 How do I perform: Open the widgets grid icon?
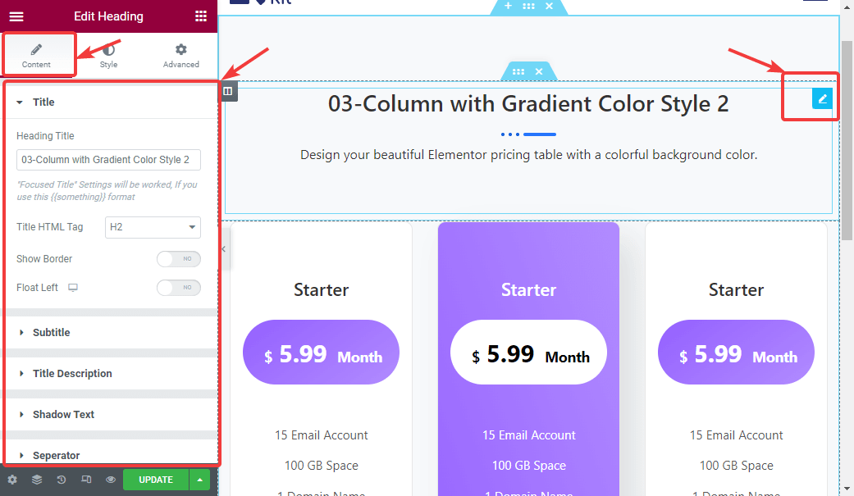(x=201, y=16)
